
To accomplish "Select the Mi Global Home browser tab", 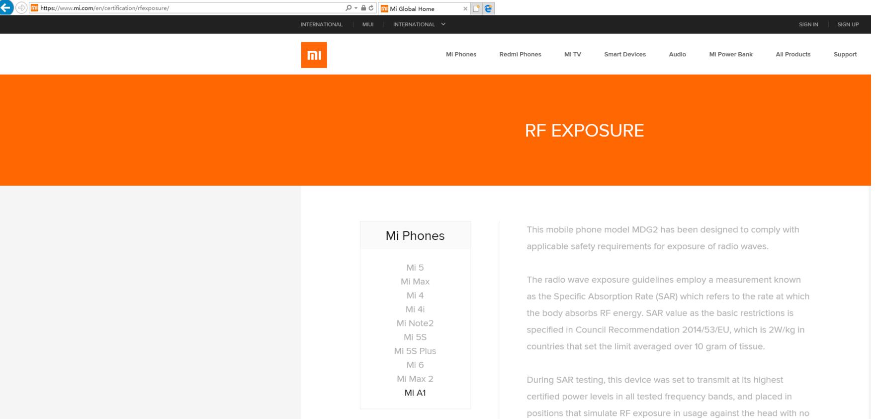I will click(x=424, y=8).
